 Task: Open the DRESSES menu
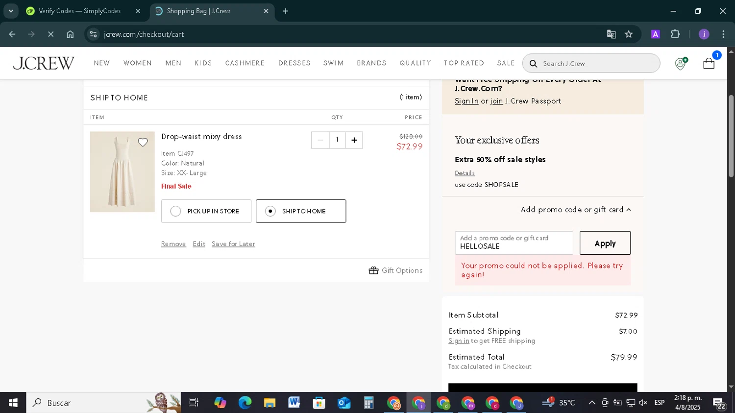[294, 63]
